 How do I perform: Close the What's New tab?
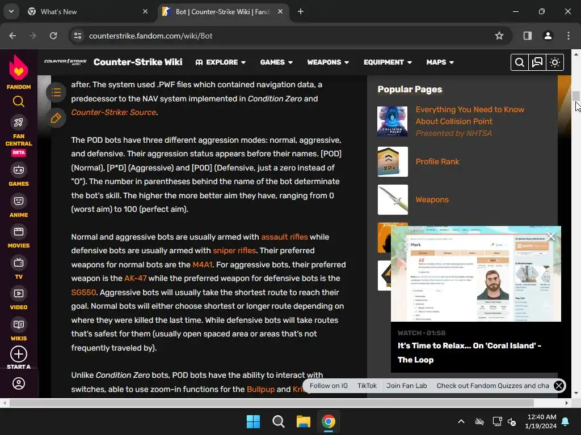coord(145,11)
